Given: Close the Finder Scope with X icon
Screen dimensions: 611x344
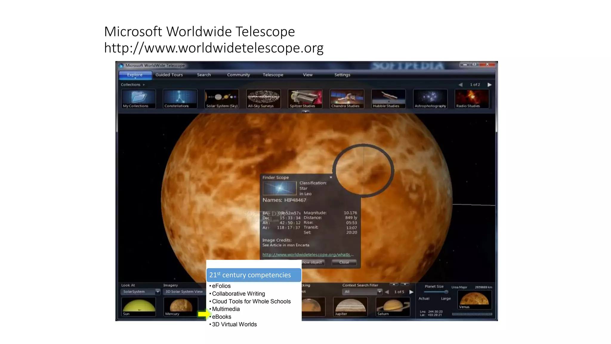Looking at the screenshot, I should pos(331,177).
